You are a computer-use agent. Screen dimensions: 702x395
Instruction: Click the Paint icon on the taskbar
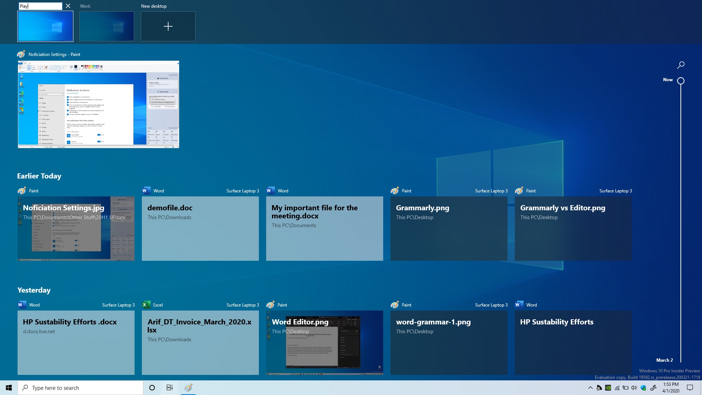pos(188,388)
